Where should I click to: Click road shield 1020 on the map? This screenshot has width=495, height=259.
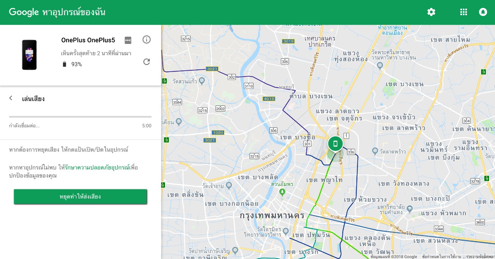point(218,132)
